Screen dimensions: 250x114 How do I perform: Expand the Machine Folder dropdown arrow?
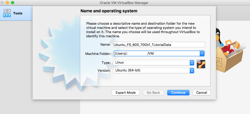pos(202,54)
